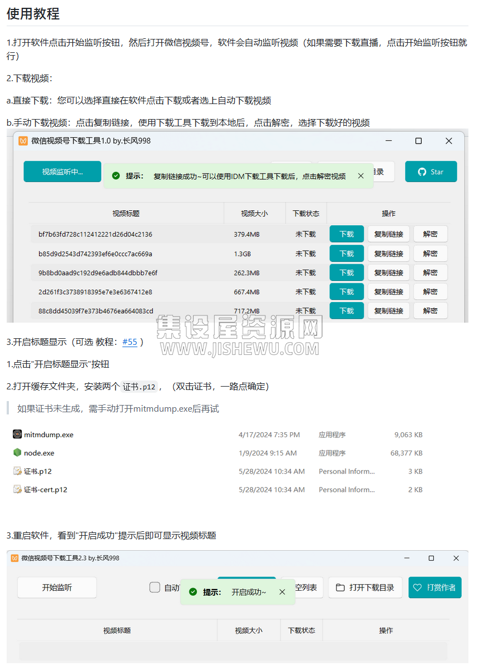The height and width of the screenshot is (672, 479).
Task: Download the 88c8dd45039f video
Action: (347, 310)
